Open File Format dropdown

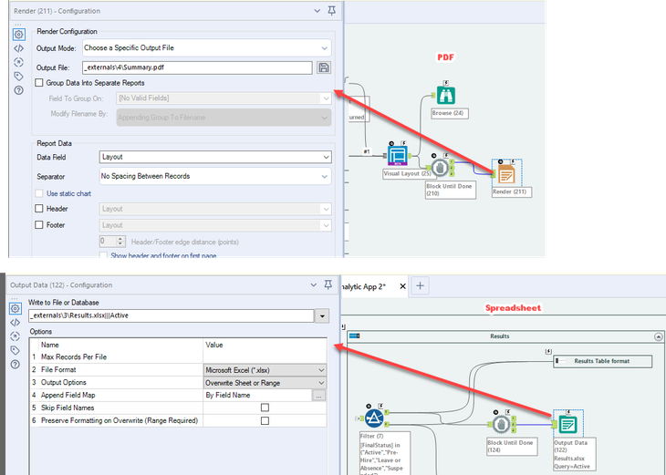click(265, 370)
